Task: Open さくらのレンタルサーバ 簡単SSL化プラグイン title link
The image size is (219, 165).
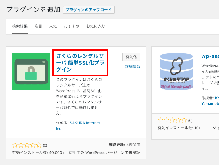Action: (80, 62)
